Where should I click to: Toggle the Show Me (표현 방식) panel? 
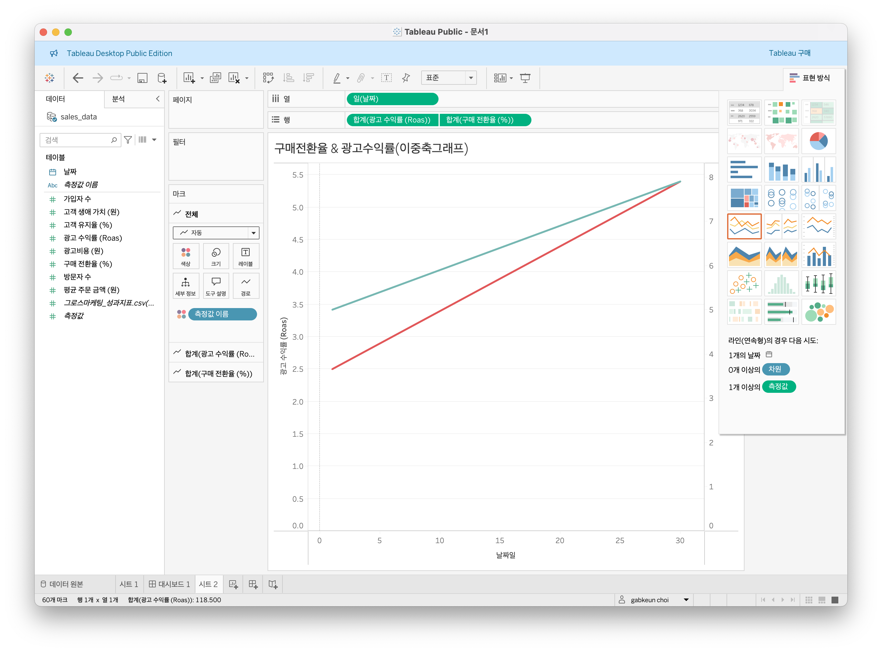810,78
